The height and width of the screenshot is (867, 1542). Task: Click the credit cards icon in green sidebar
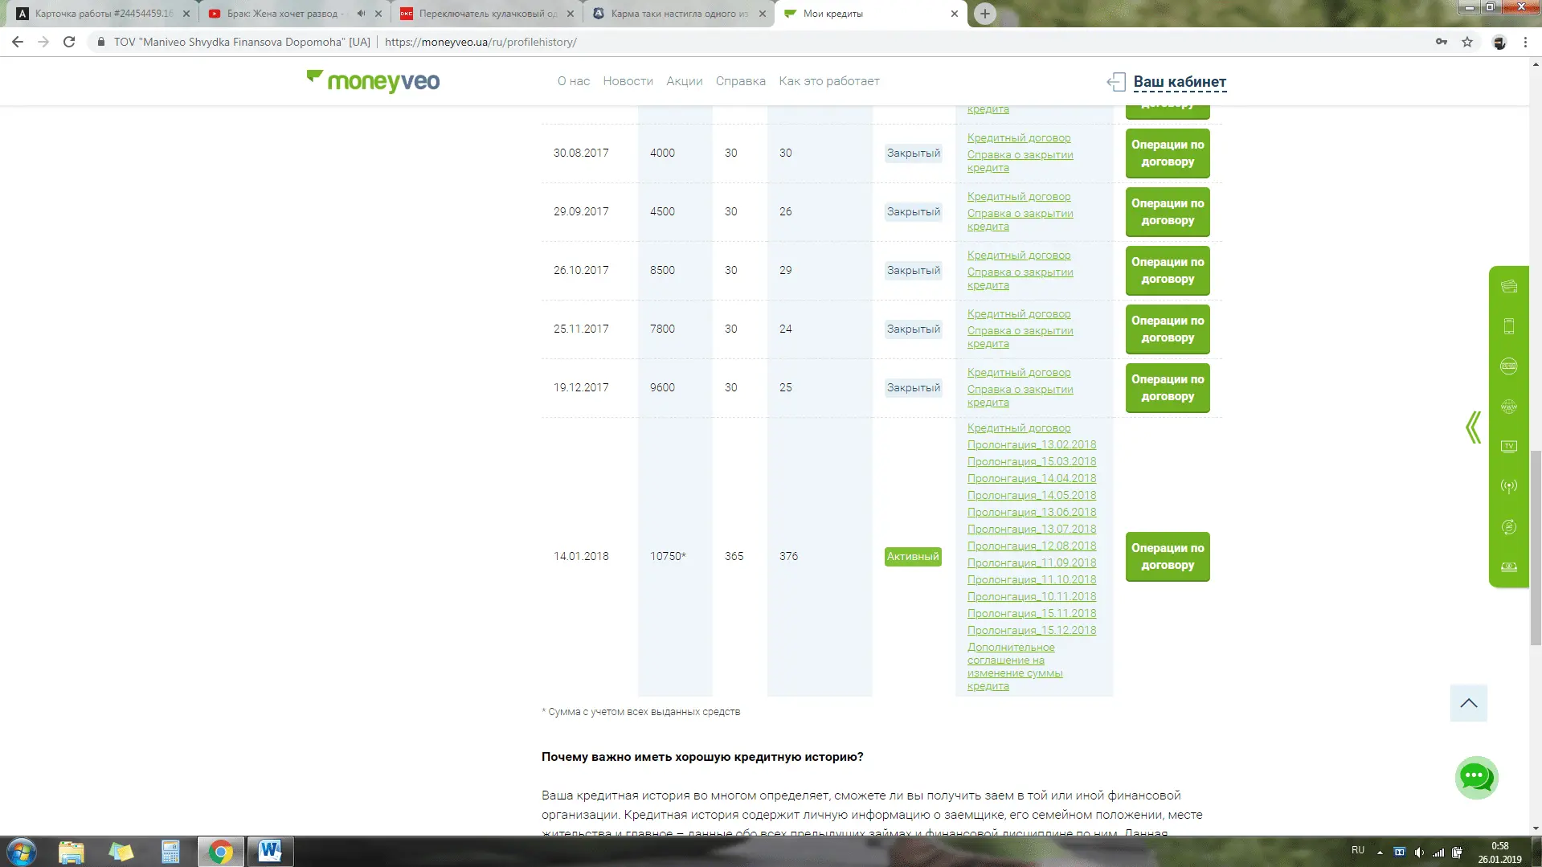(x=1508, y=286)
